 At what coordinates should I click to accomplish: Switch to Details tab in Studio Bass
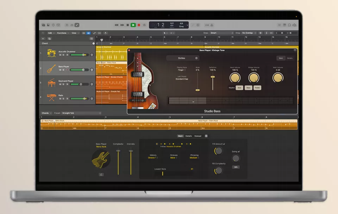(x=289, y=58)
